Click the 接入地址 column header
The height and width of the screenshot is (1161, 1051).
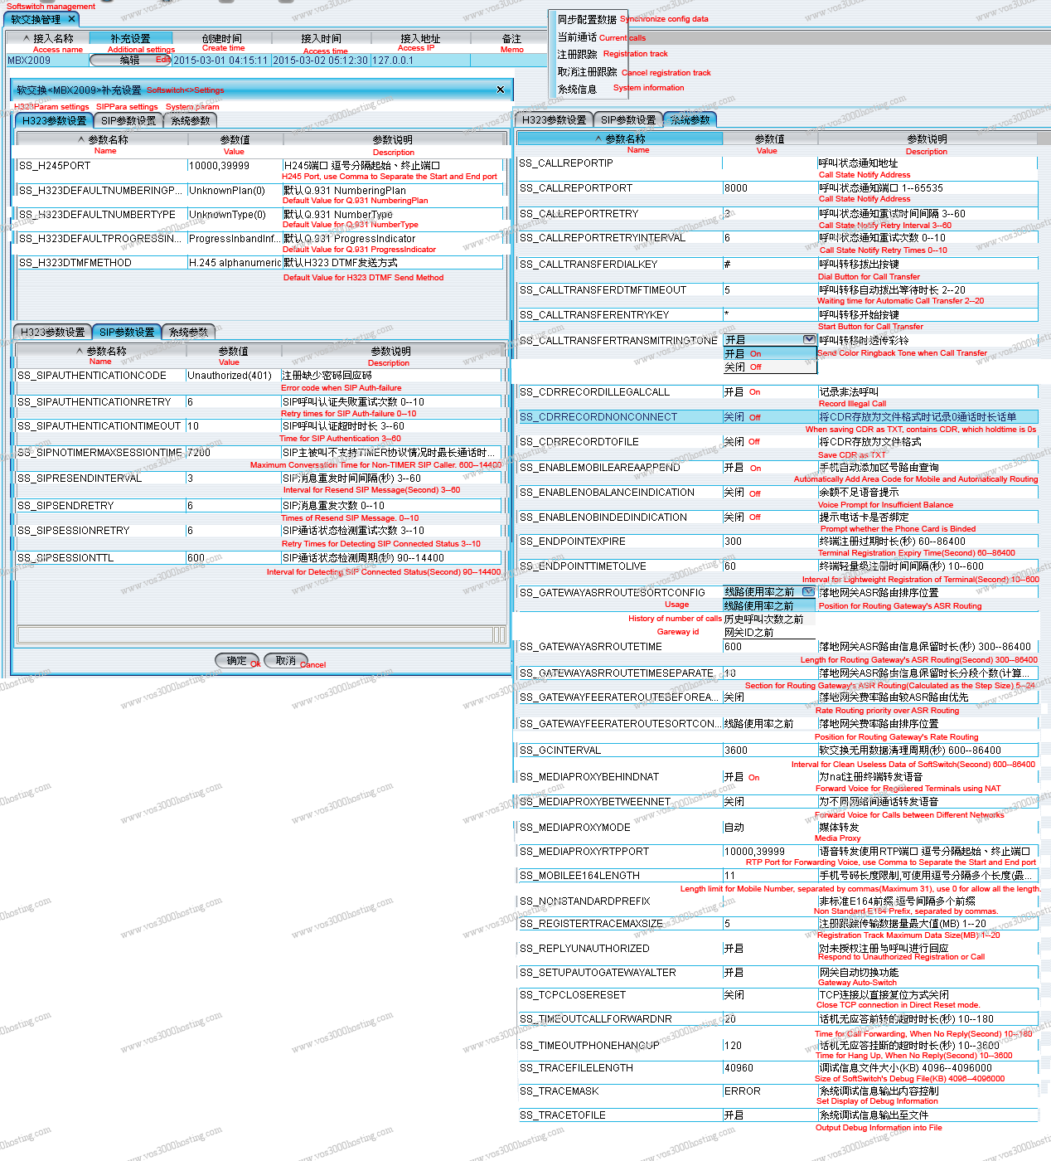point(420,38)
